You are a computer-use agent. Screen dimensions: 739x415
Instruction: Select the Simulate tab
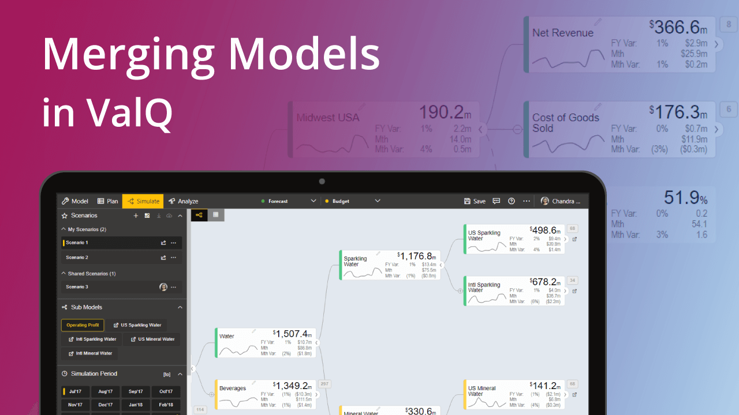click(143, 201)
